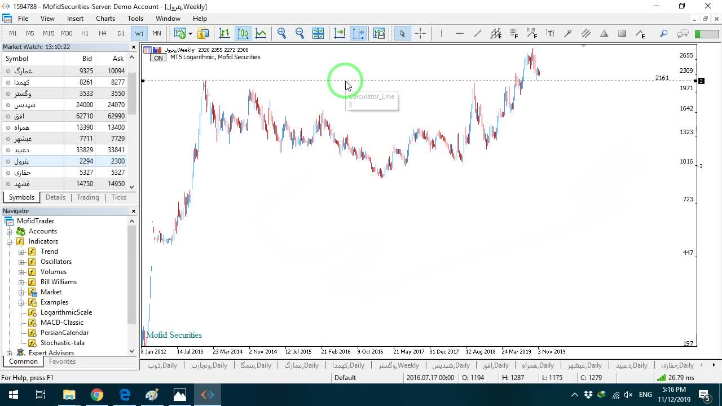Zoom out of the chart
Viewport: 722px width, 406px height.
tap(300, 33)
